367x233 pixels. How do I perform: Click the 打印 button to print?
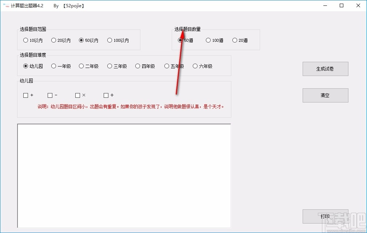(325, 216)
